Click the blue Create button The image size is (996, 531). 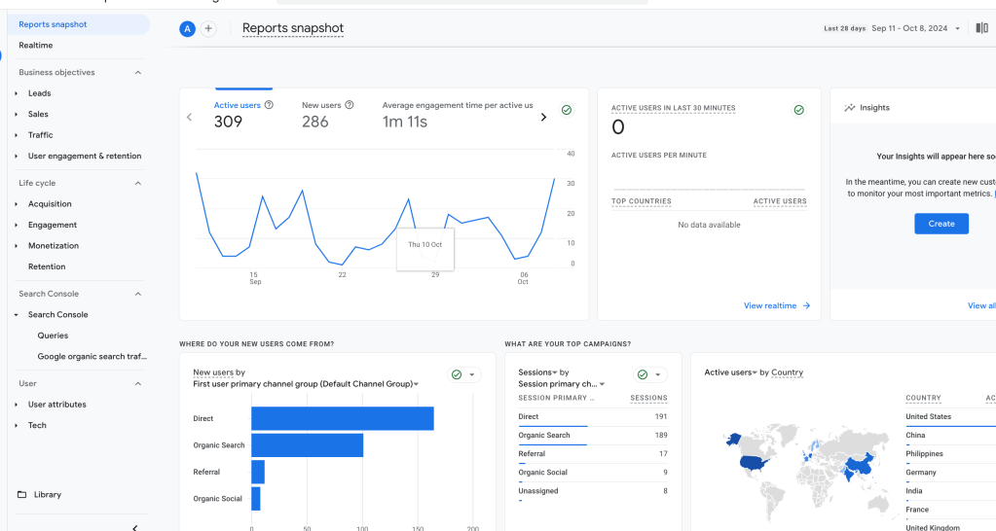tap(941, 224)
